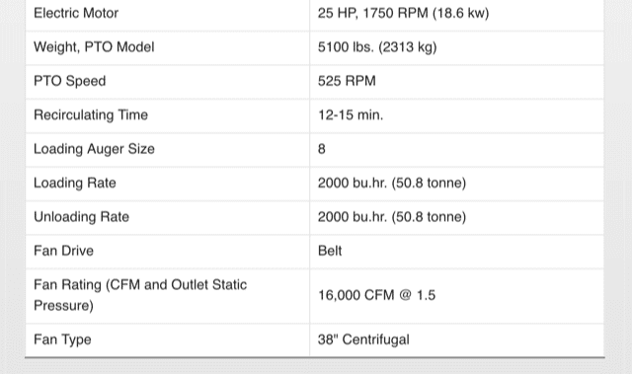The width and height of the screenshot is (632, 374).
Task: Select the Fan Drive label
Action: pyautogui.click(x=63, y=251)
